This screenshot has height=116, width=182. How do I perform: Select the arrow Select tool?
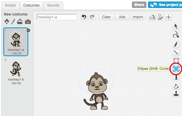176,26
